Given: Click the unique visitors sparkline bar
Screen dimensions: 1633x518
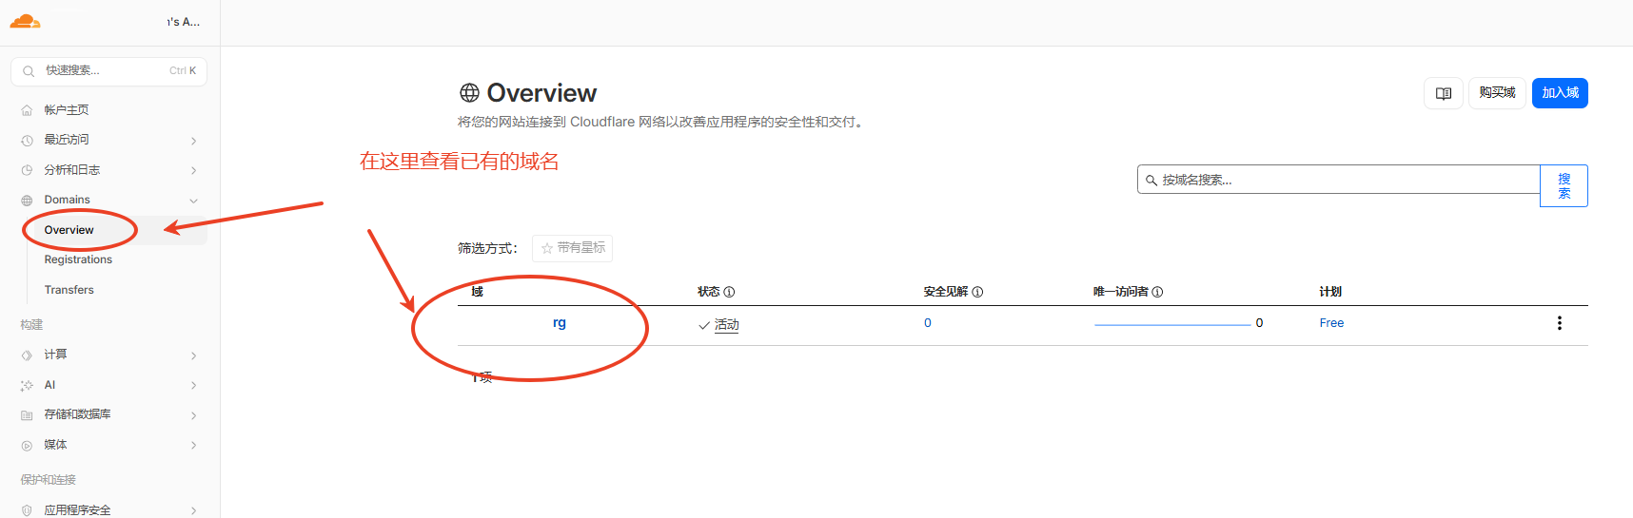Looking at the screenshot, I should (x=1171, y=324).
